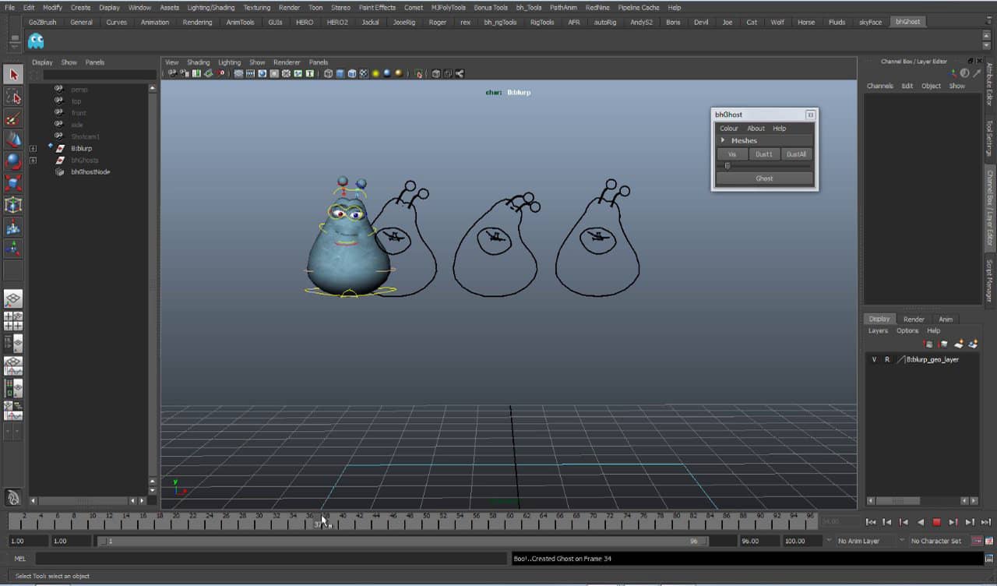Click the BustAll button in bhGhost
The height and width of the screenshot is (586, 997).
(797, 154)
